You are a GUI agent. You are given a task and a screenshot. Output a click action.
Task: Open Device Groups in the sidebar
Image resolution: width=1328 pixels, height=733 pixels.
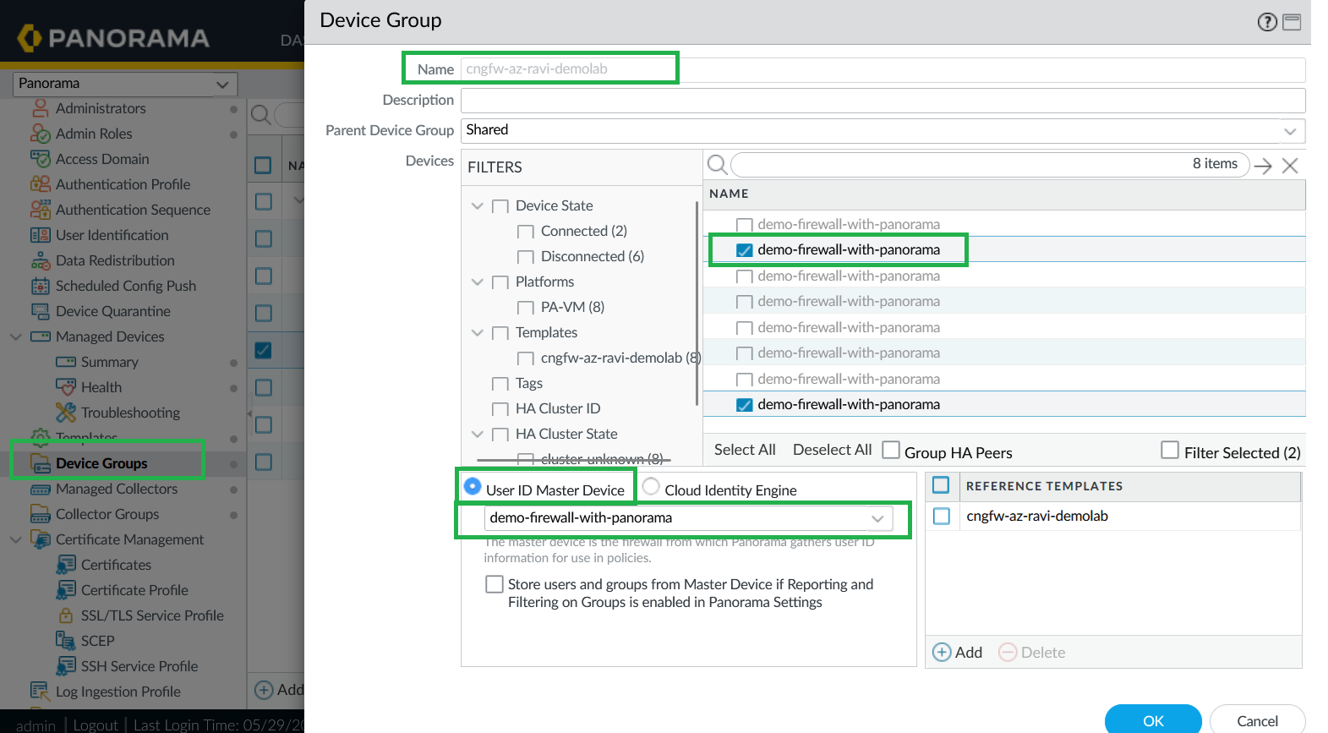click(101, 463)
